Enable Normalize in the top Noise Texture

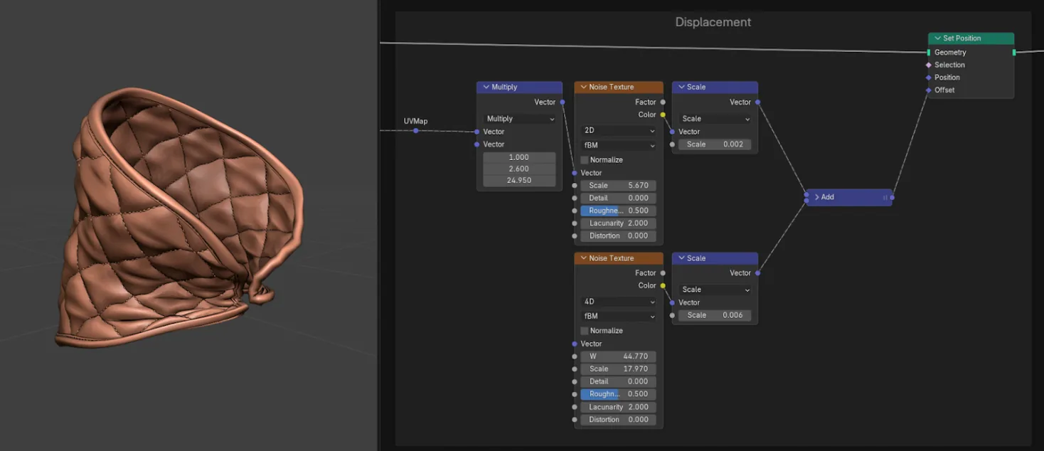click(x=585, y=160)
